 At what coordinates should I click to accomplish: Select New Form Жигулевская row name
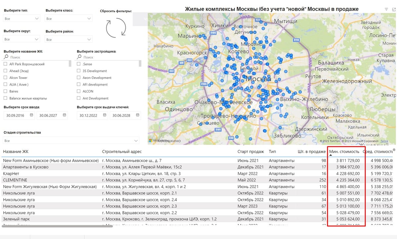point(50,187)
